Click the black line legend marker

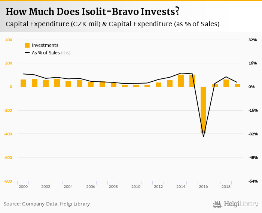[27, 53]
